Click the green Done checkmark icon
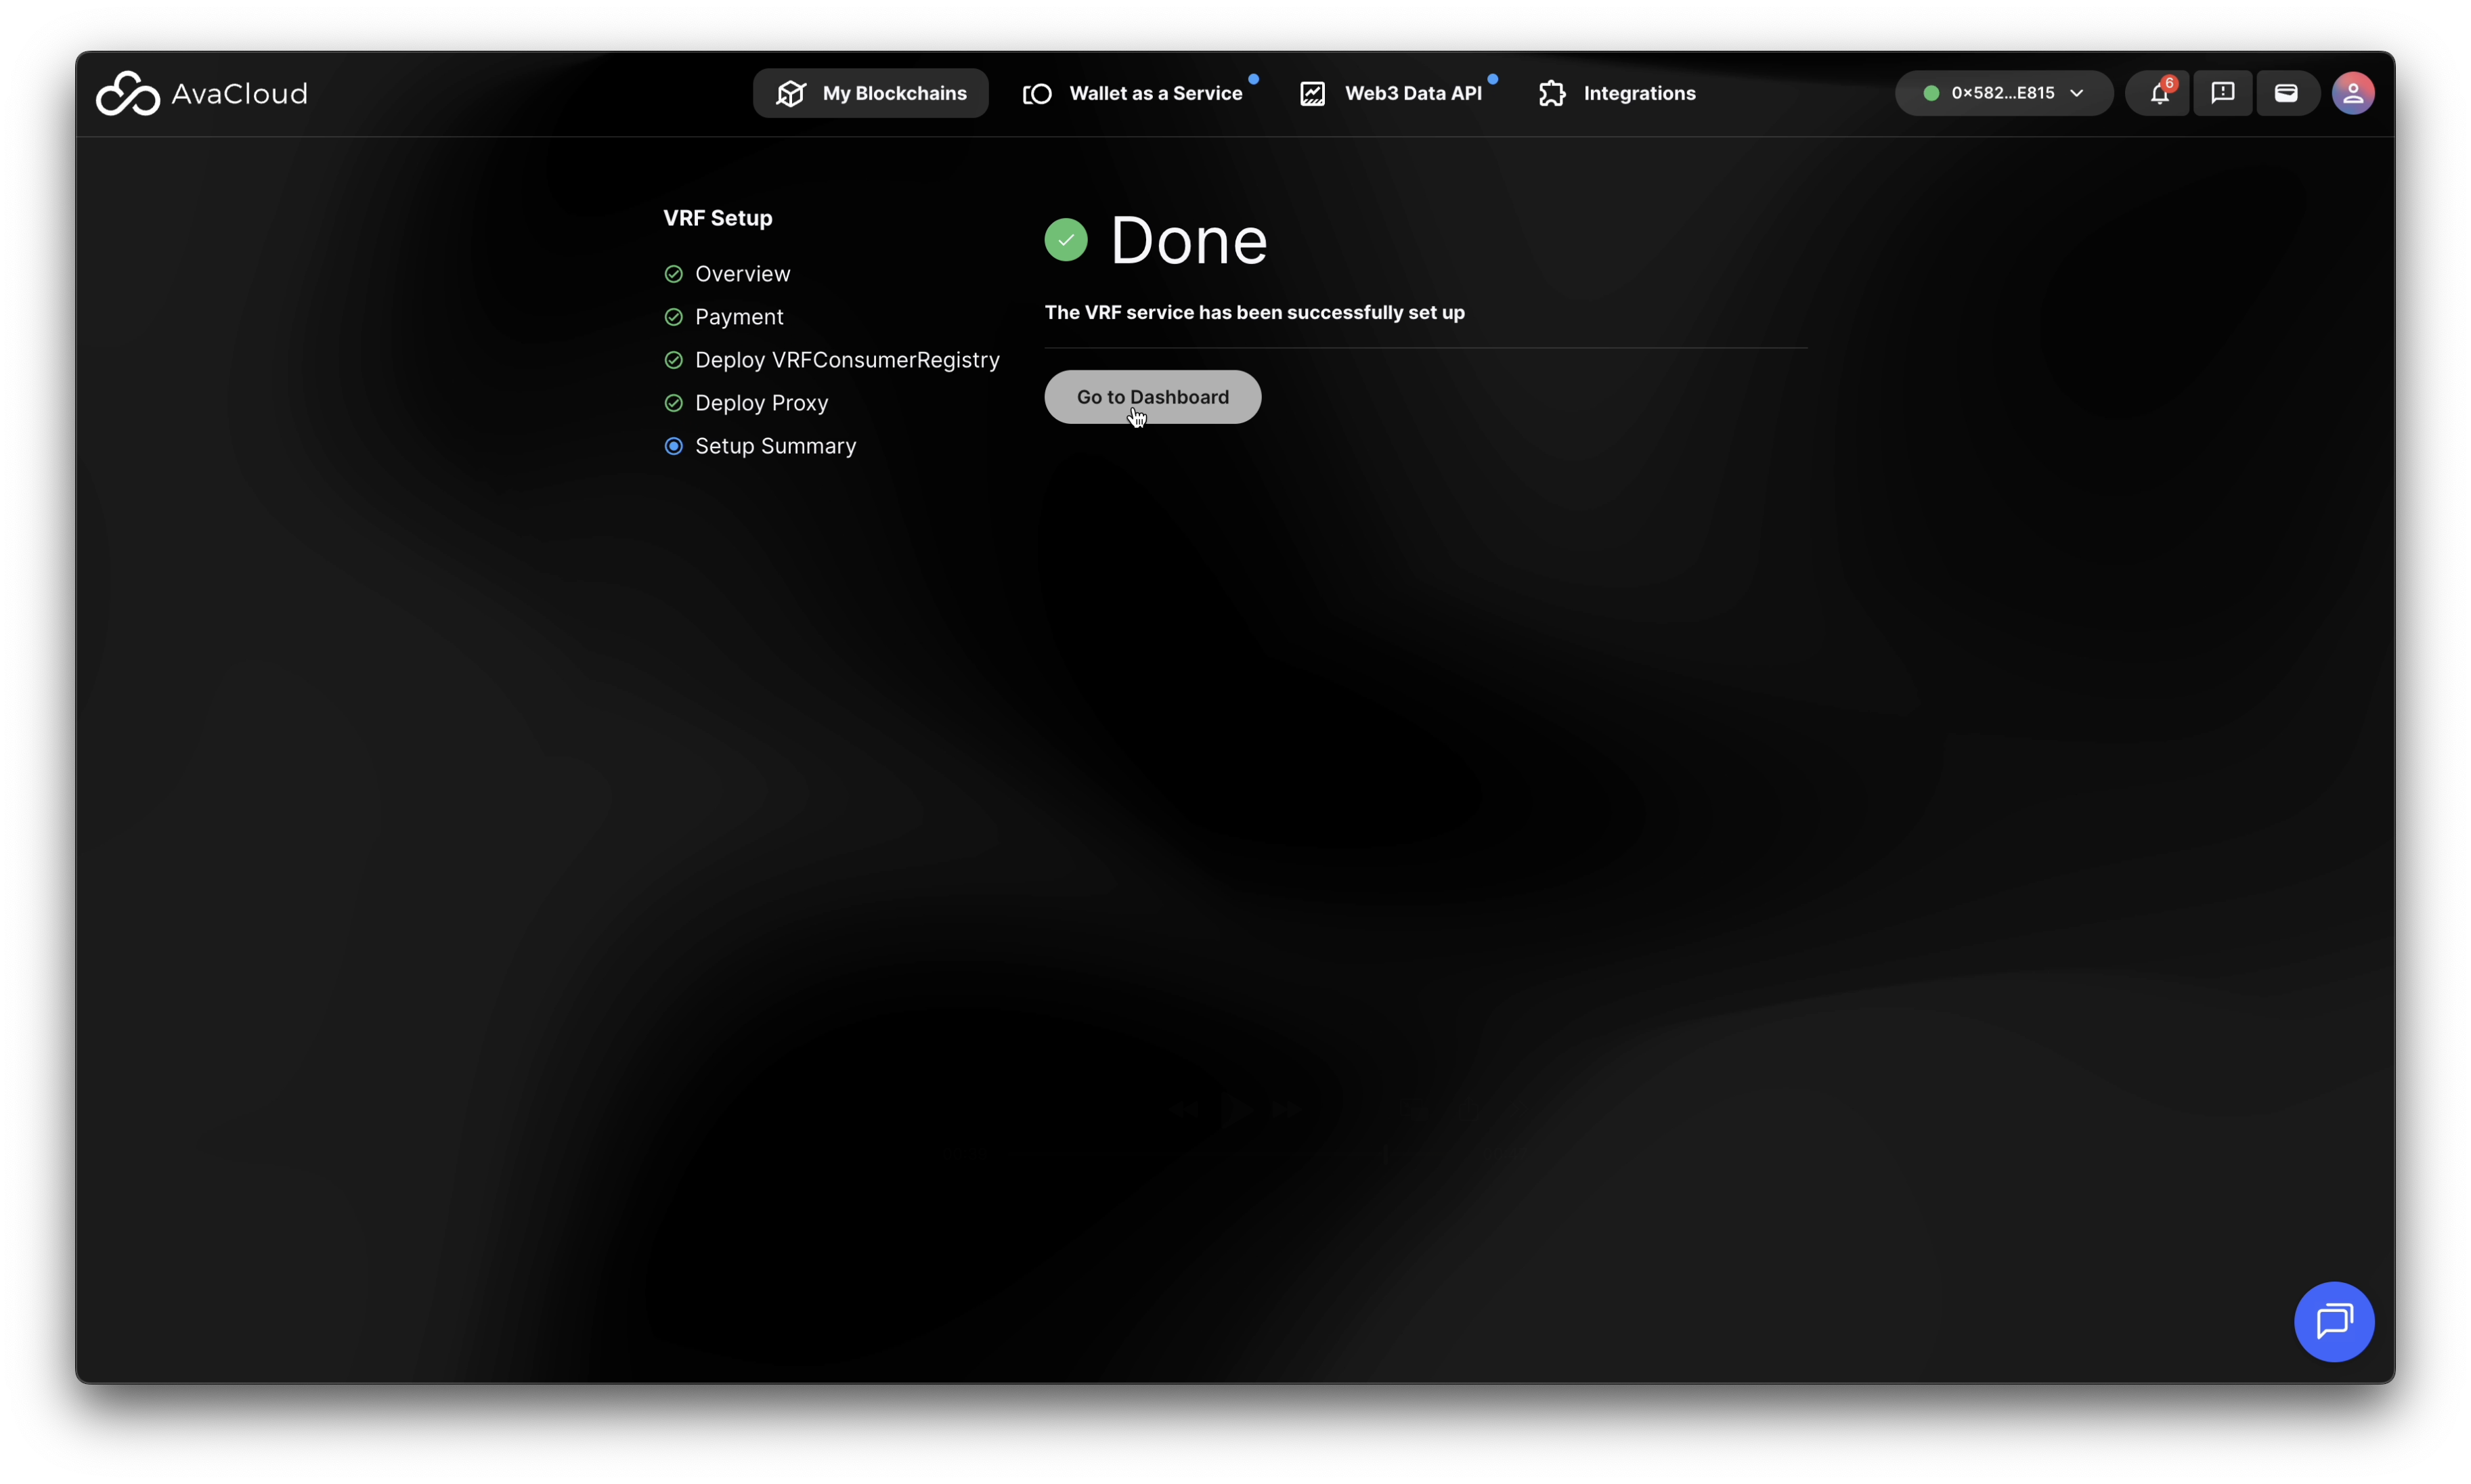2471x1484 pixels. tap(1066, 240)
